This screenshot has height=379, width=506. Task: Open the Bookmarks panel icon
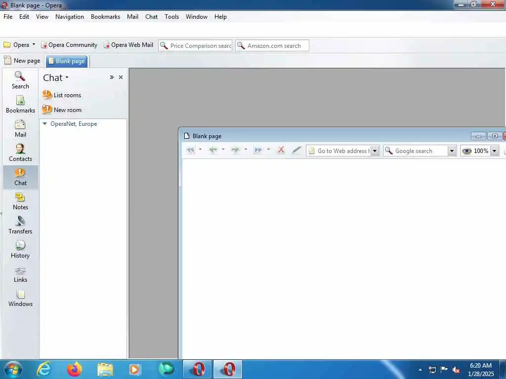click(x=20, y=105)
